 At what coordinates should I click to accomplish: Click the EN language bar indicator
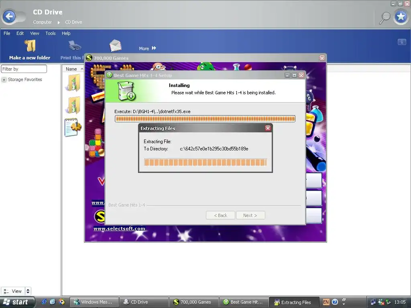[326, 302]
